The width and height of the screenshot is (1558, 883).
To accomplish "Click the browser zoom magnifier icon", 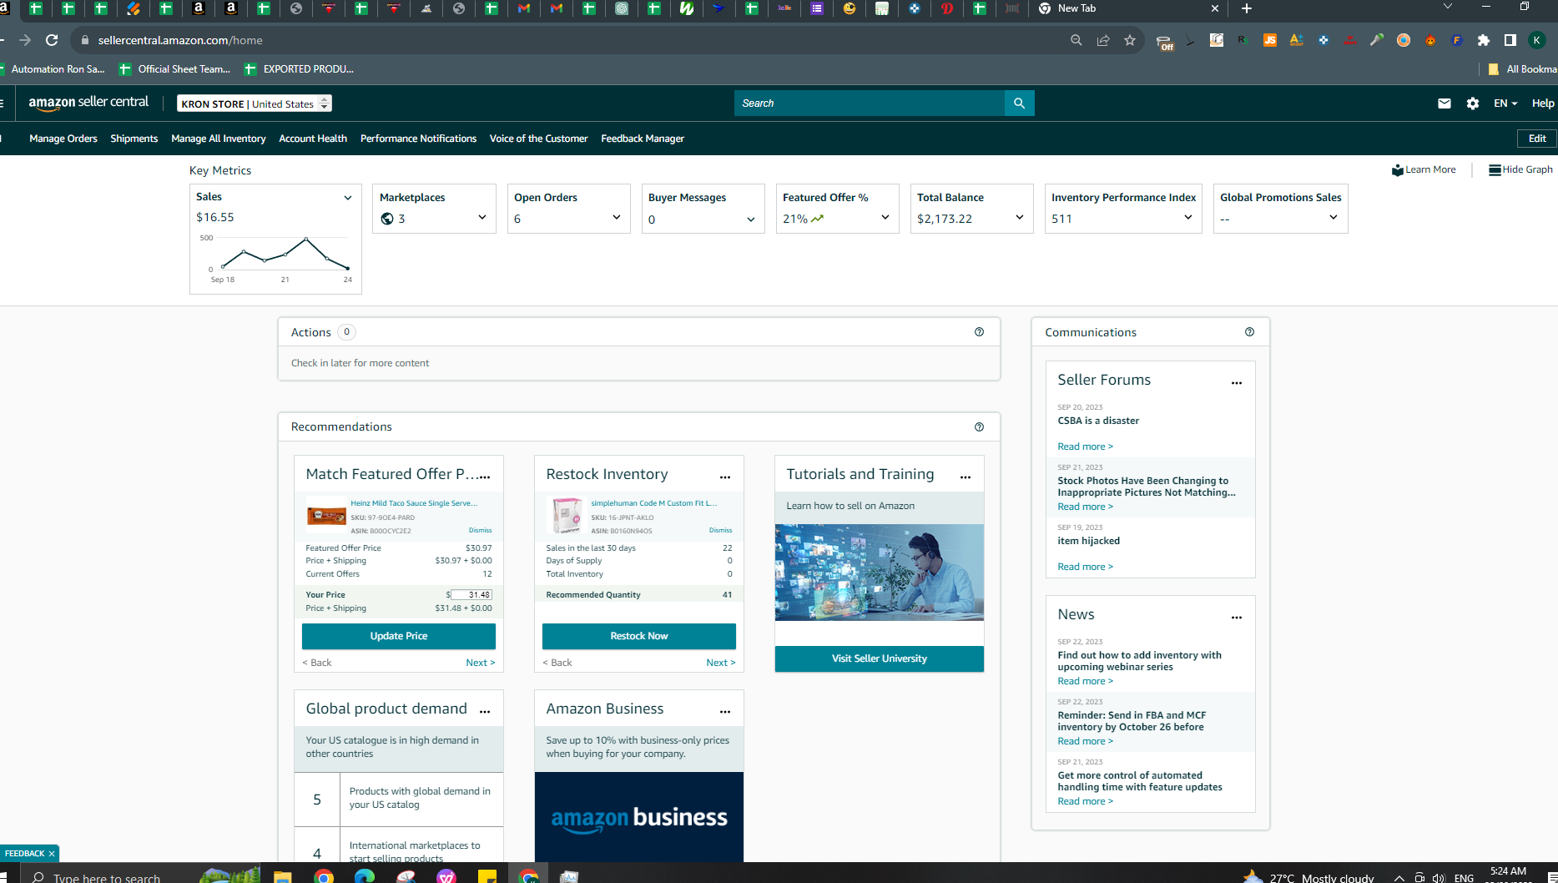I will coord(1076,40).
